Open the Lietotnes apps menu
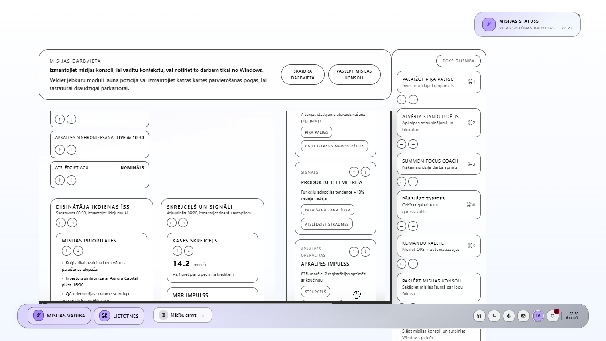 [x=119, y=316]
